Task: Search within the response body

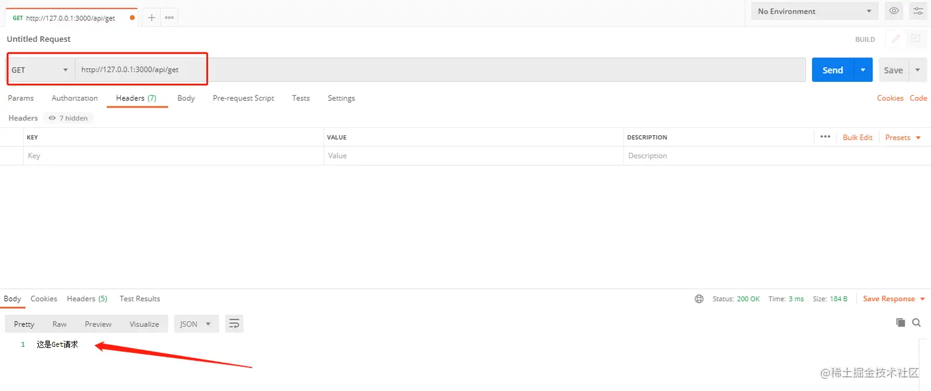Action: click(916, 323)
